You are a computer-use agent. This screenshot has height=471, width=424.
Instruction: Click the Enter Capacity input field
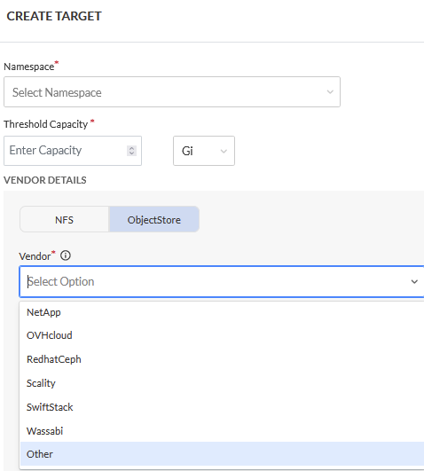(x=73, y=151)
